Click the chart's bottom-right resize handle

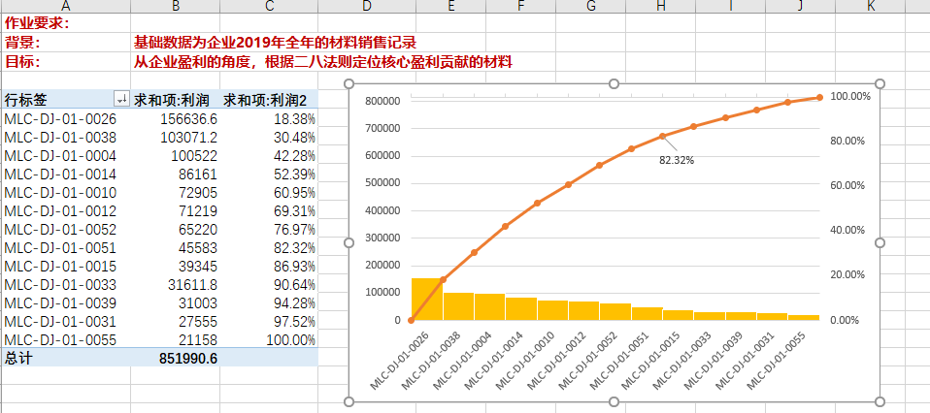(x=880, y=401)
